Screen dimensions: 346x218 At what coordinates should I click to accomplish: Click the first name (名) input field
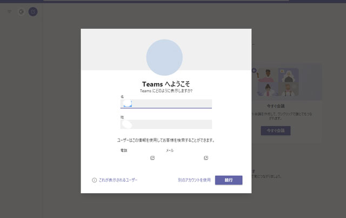(166, 103)
